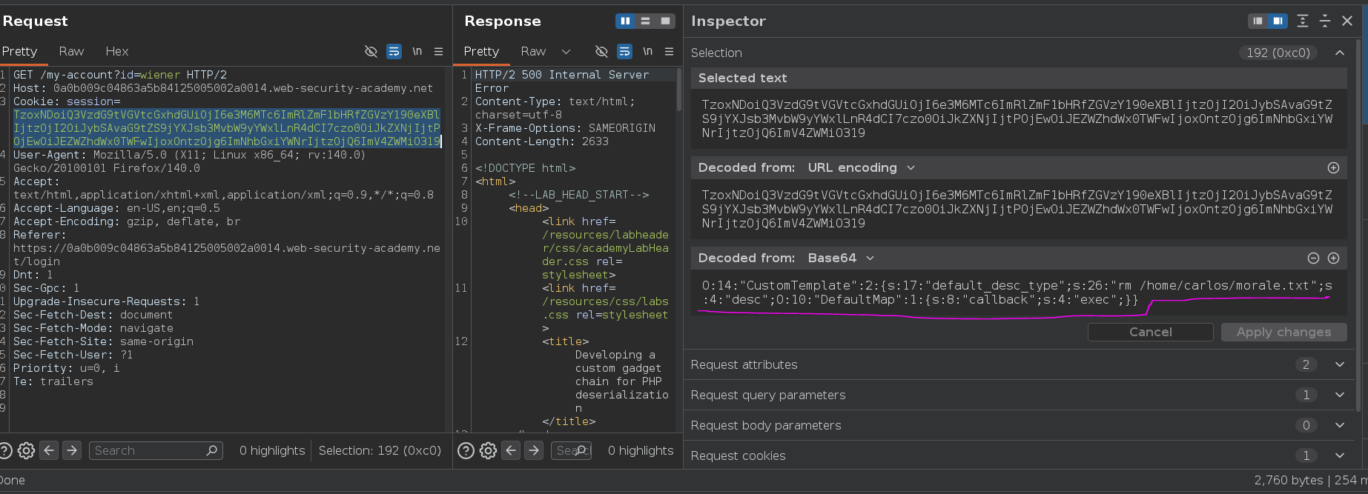Remove the Base64 decoding step

(1313, 258)
